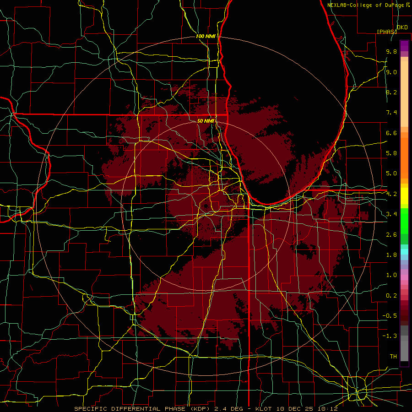Click the 7.4 value on the scale

(391, 113)
